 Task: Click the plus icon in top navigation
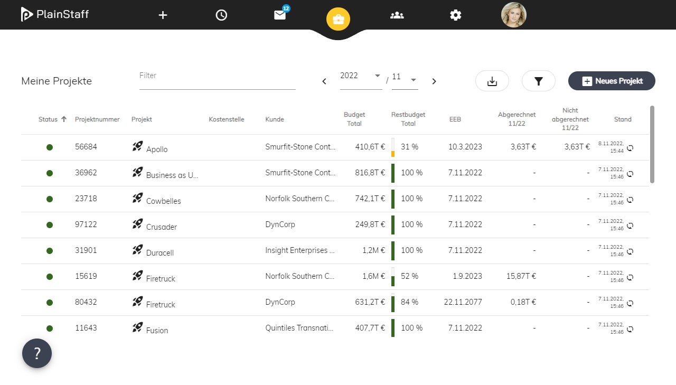(163, 15)
